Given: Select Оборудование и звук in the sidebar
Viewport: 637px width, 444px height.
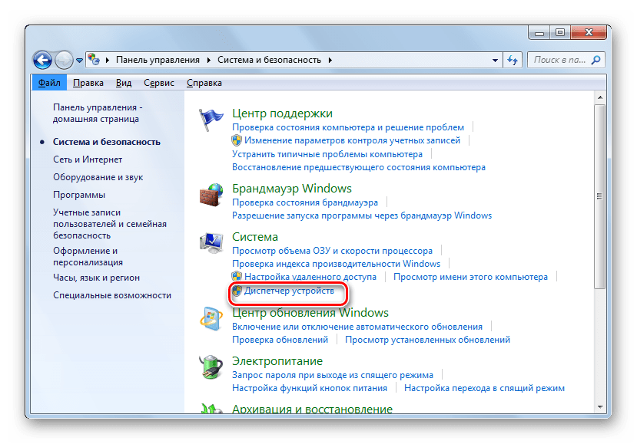Looking at the screenshot, I should pos(98,176).
